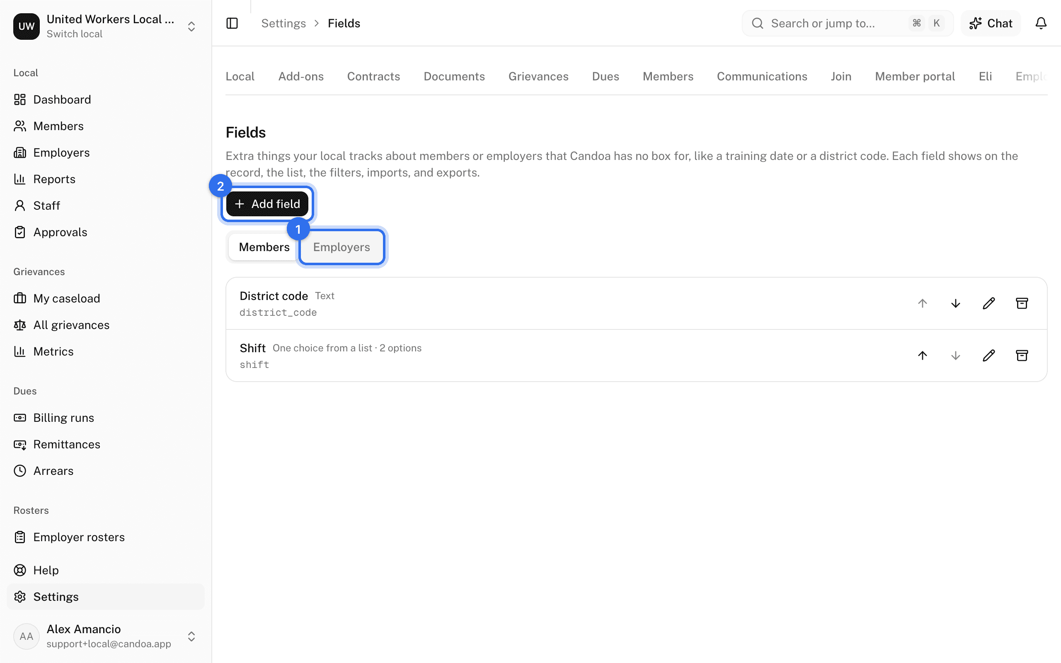Open the Chat assistant
Image resolution: width=1061 pixels, height=663 pixels.
click(x=991, y=23)
